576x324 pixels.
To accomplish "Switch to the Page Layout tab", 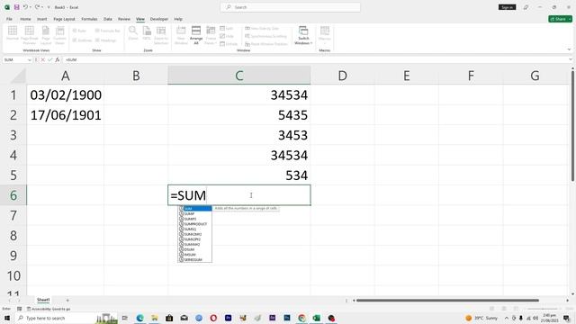I will coord(64,19).
